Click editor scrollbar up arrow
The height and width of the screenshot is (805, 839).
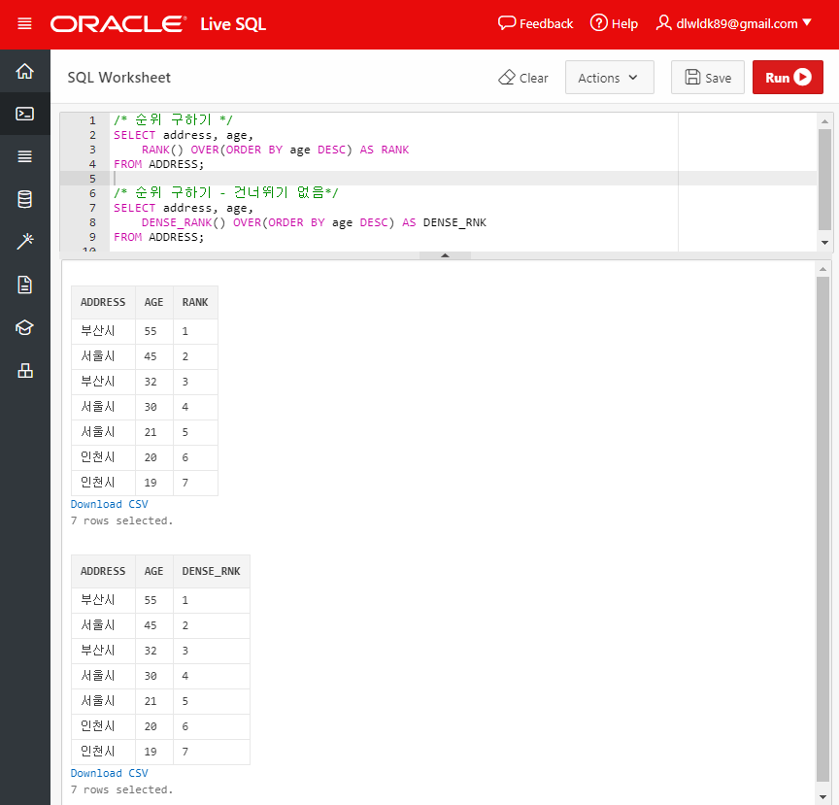[x=824, y=121]
